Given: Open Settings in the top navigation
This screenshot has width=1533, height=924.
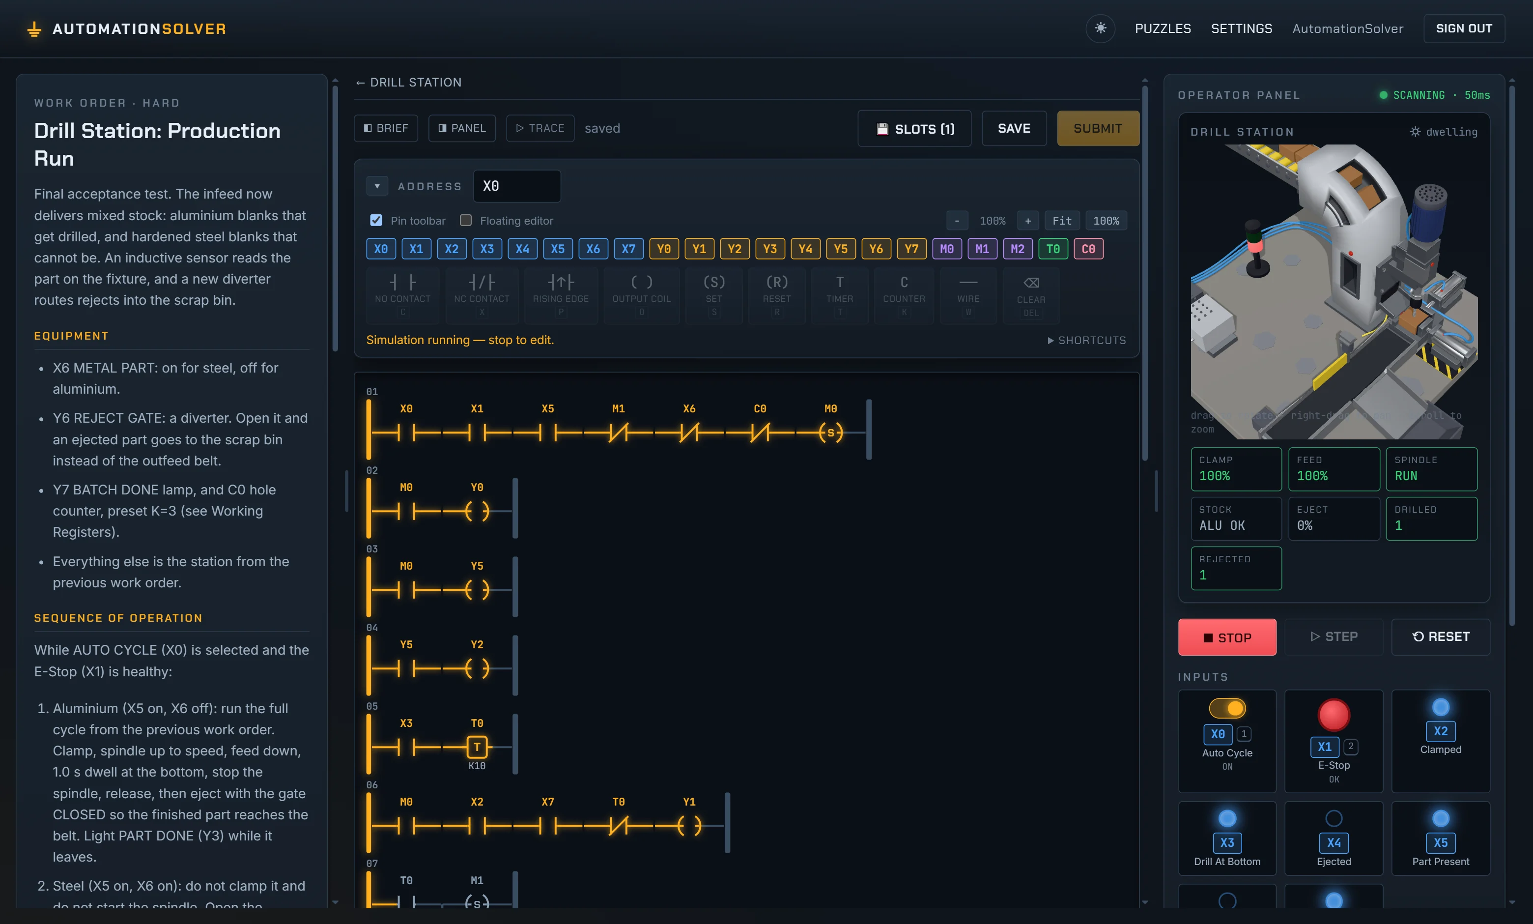Looking at the screenshot, I should (1241, 29).
